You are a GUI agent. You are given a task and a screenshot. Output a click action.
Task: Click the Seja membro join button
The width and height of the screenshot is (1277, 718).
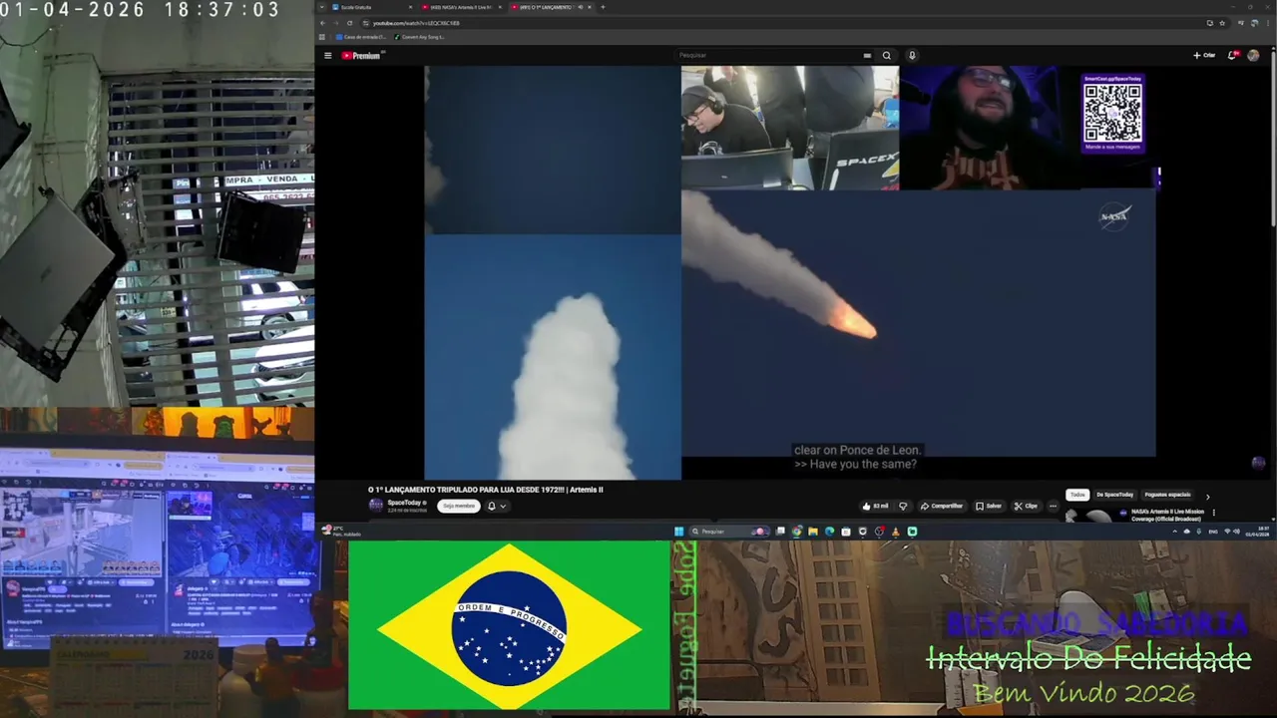tap(459, 506)
